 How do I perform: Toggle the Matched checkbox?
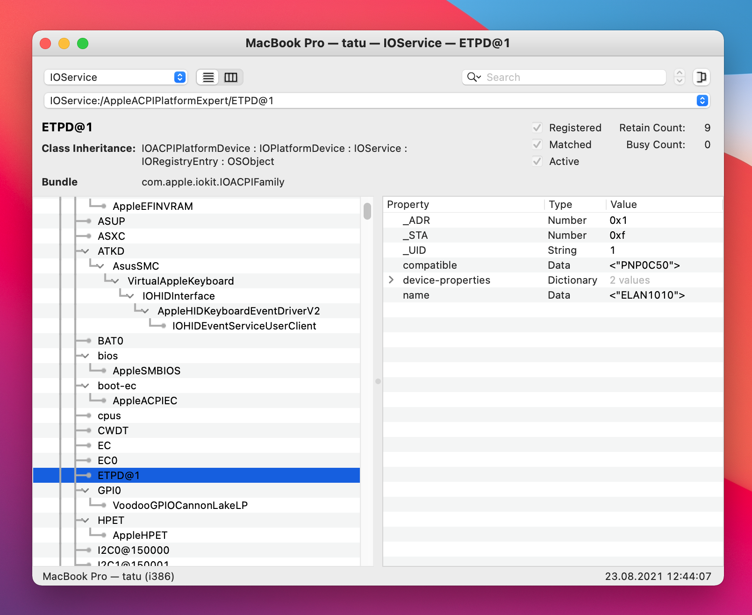(x=537, y=144)
